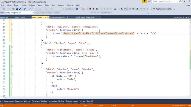Collapse the render function at line 46
The width and height of the screenshot is (191, 107).
click(x=12, y=30)
